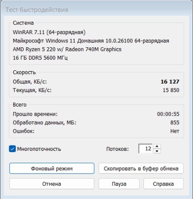Screen dimensions: 193x199
Task: Click the Скорость group heading
Action: 24,73
